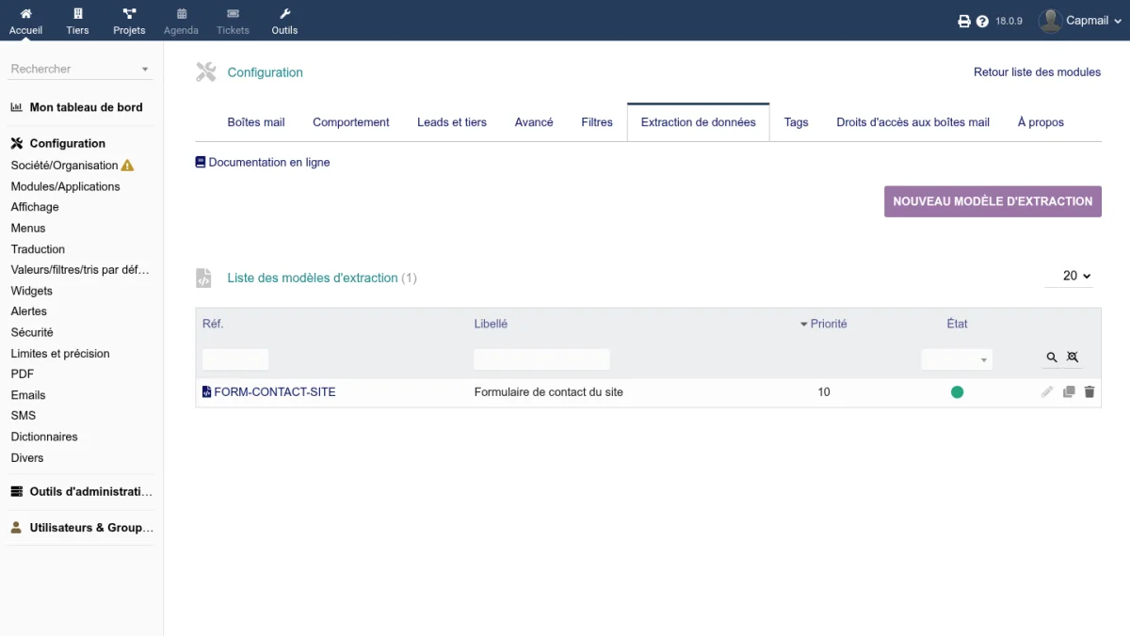Click the Documentation en ligne book icon
This screenshot has width=1130, height=636.
[200, 162]
